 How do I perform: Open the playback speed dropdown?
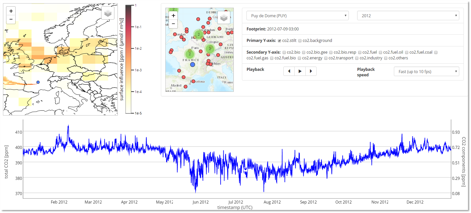coord(426,71)
